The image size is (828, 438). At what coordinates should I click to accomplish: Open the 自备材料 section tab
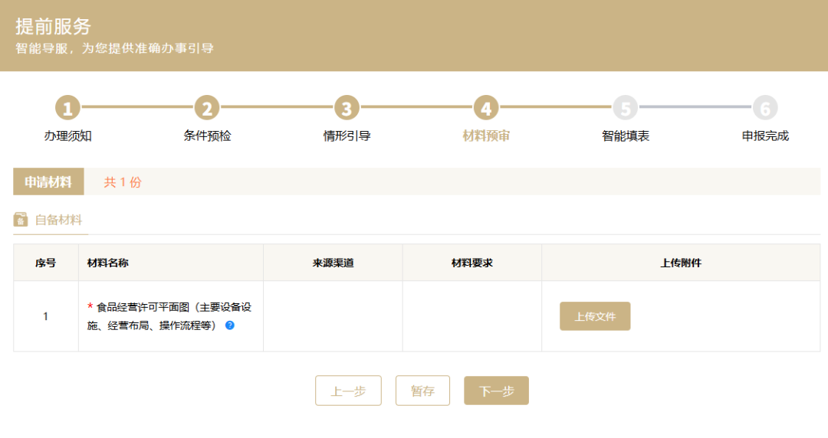(x=58, y=221)
